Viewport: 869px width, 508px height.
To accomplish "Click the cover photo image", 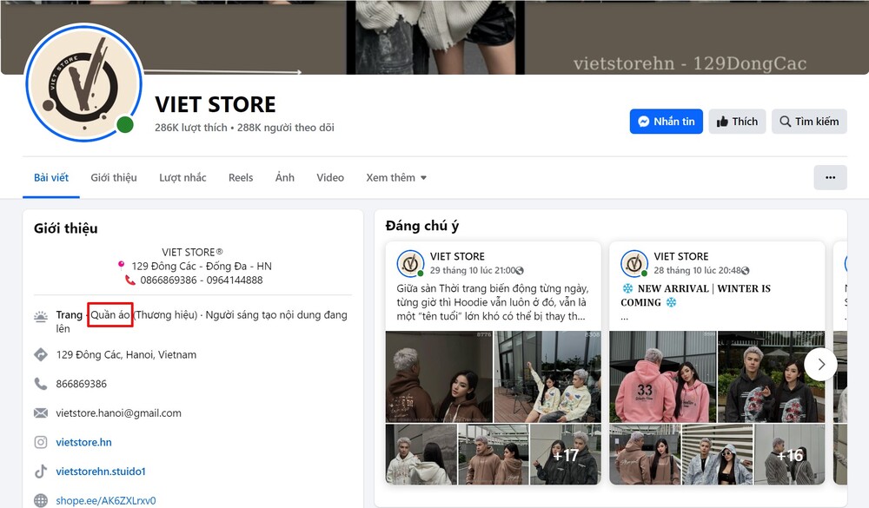I will 434,36.
